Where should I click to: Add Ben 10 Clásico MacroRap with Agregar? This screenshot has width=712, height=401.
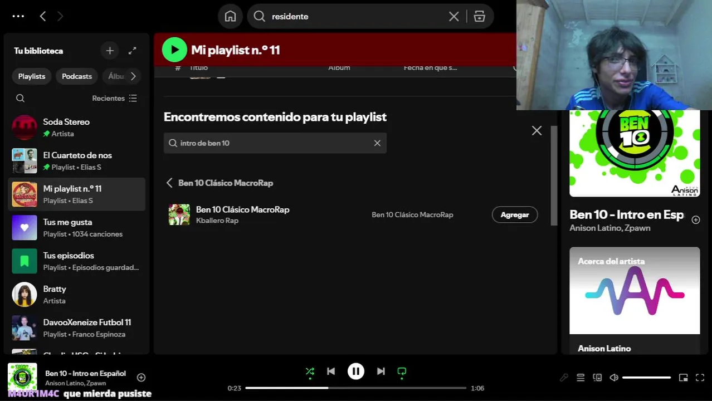pyautogui.click(x=515, y=214)
